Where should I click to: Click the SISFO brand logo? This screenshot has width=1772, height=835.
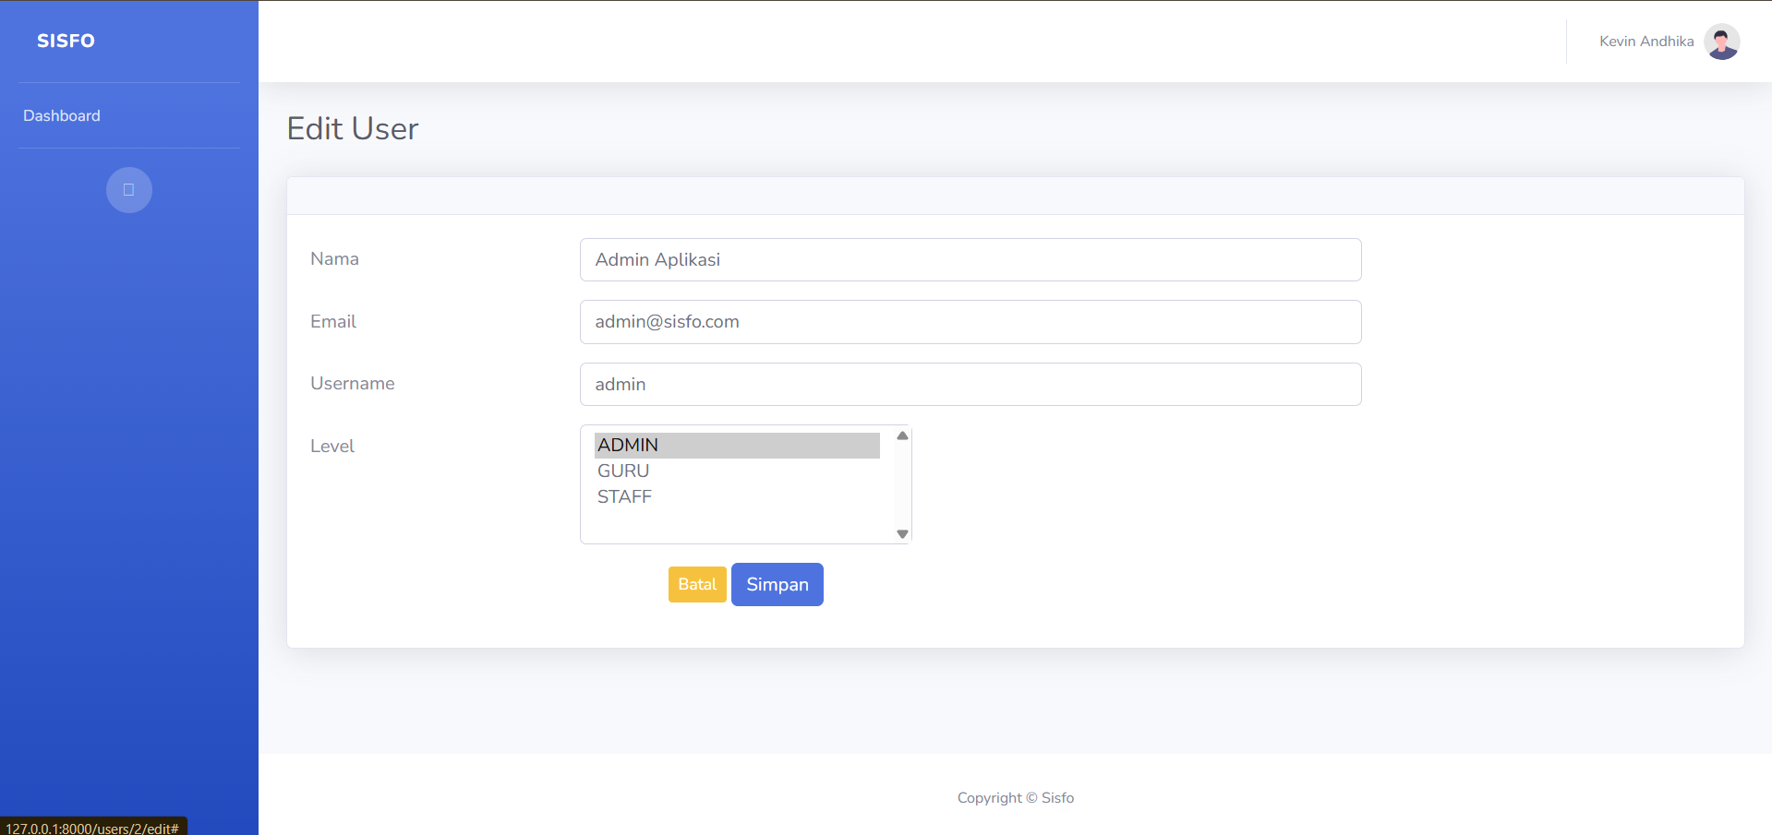(66, 41)
